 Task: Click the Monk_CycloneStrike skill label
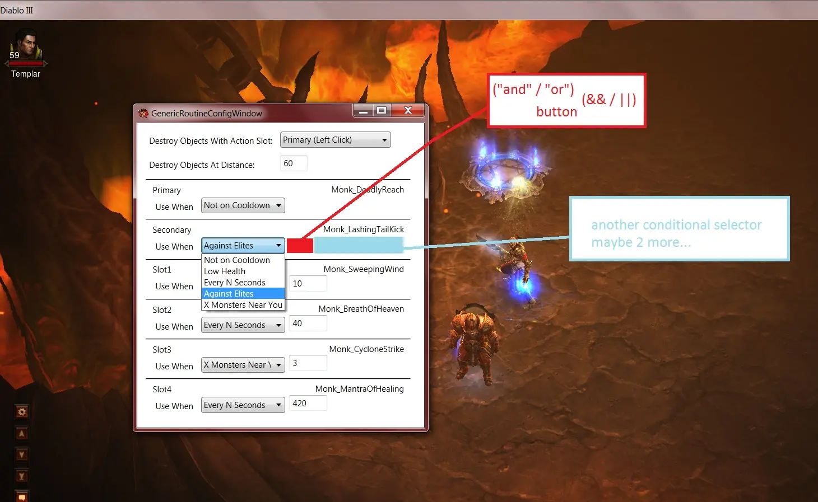[366, 349]
